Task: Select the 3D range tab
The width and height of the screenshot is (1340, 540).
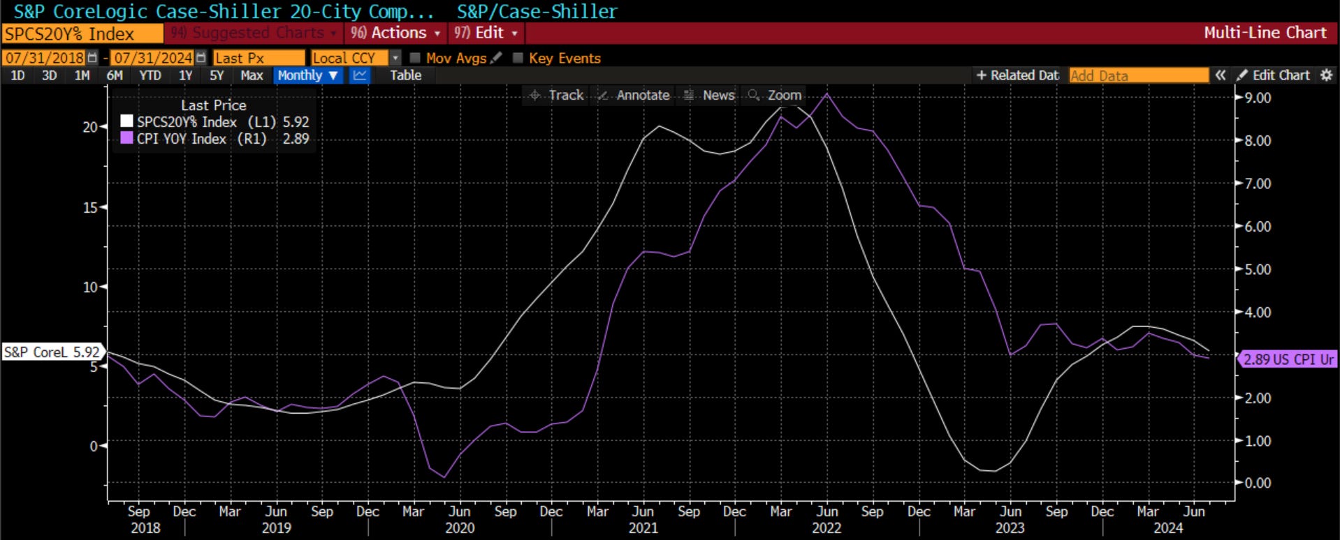Action: [x=49, y=75]
